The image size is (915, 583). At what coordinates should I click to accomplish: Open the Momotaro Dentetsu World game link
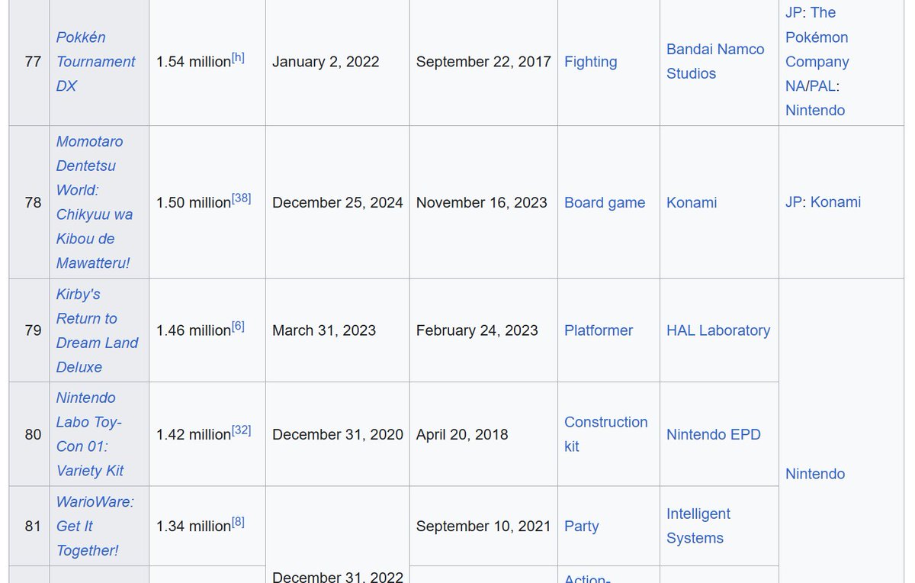click(95, 202)
